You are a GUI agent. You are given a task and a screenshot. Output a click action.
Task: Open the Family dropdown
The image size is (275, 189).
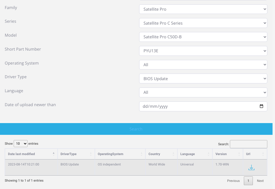tap(203, 9)
